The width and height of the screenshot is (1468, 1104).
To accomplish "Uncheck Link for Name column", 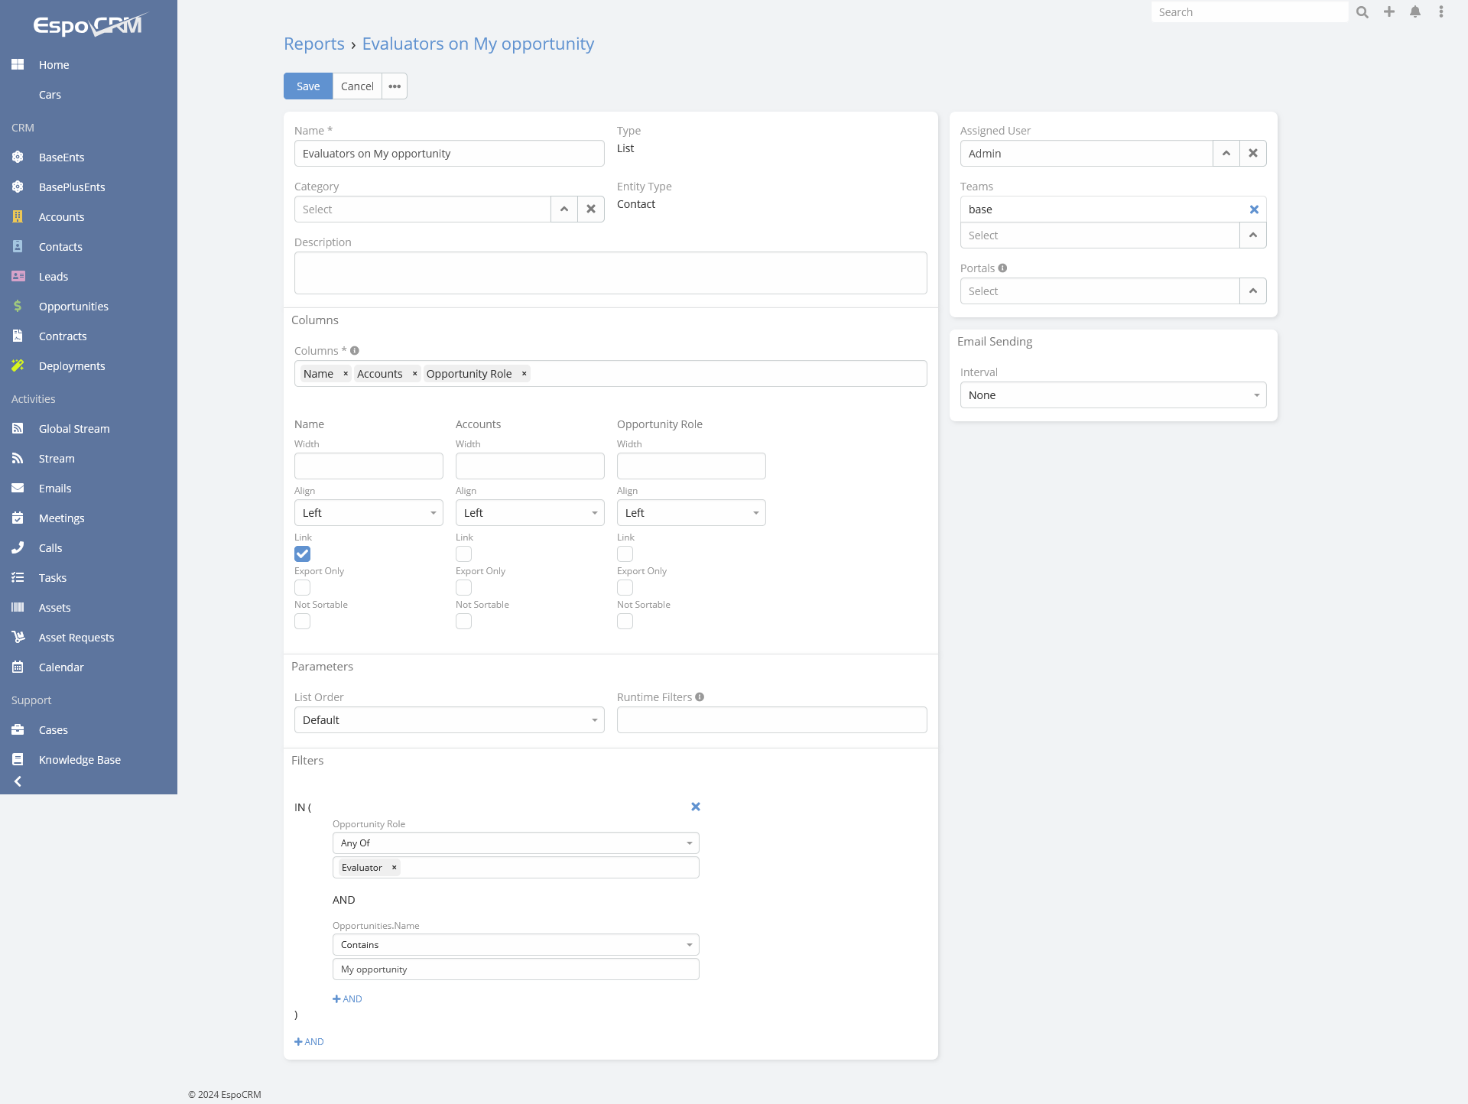I will (x=303, y=554).
